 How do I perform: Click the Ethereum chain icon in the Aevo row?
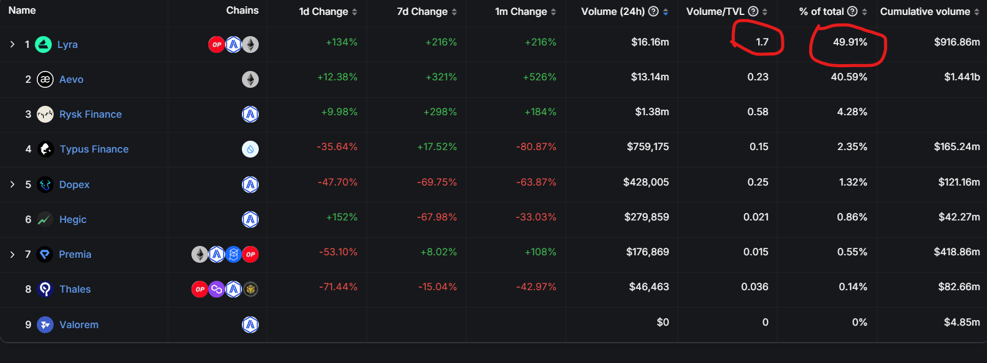(x=250, y=79)
